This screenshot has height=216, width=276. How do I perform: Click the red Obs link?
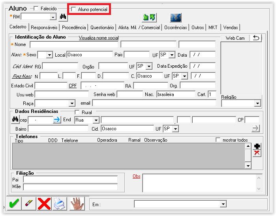136,176
